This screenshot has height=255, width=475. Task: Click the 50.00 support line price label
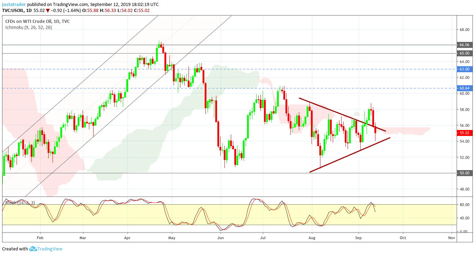(464, 173)
